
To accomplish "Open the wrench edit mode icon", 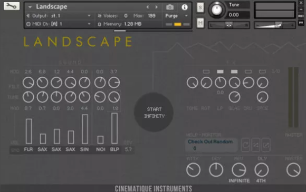I will pos(12,6).
